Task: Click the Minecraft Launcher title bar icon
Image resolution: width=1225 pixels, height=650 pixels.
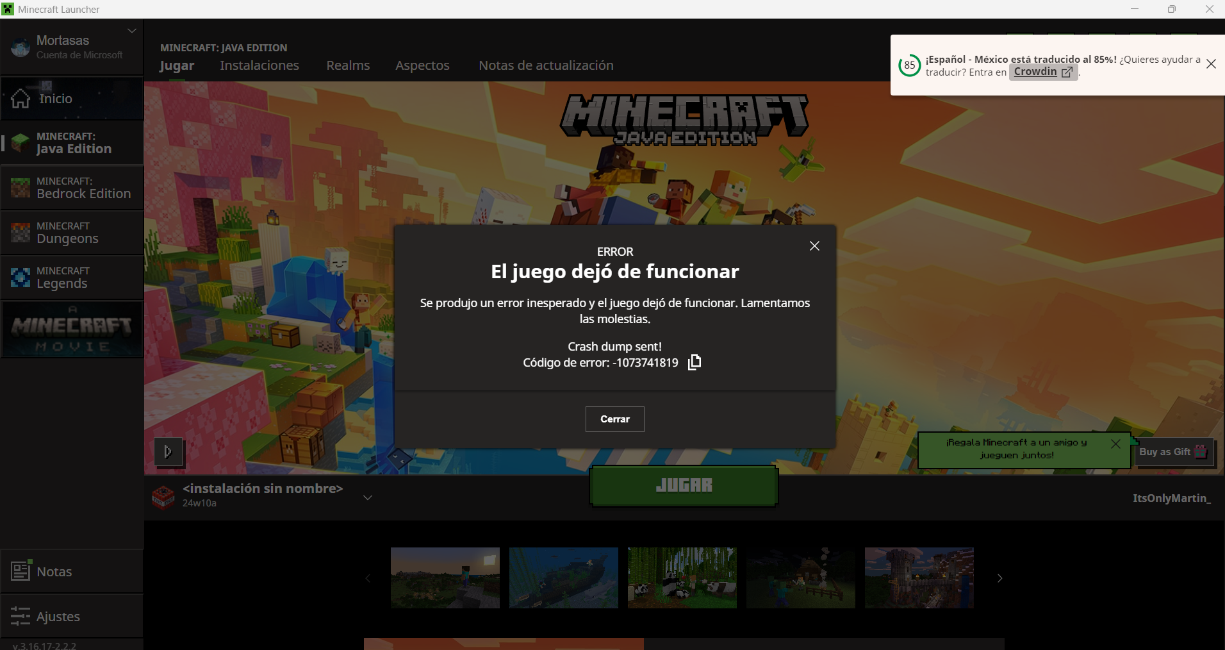Action: pyautogui.click(x=8, y=9)
